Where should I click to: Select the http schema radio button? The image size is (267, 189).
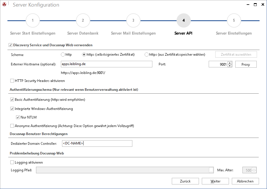click(63, 55)
